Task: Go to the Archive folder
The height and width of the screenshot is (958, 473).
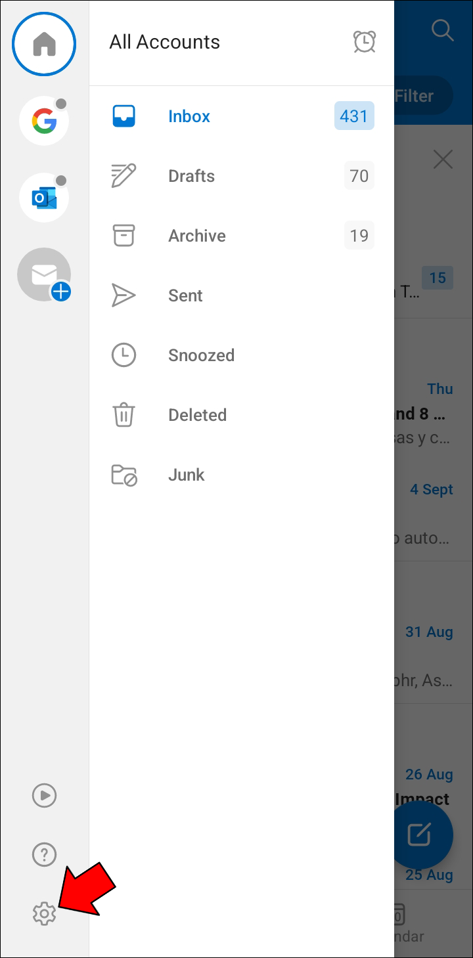Action: click(196, 236)
